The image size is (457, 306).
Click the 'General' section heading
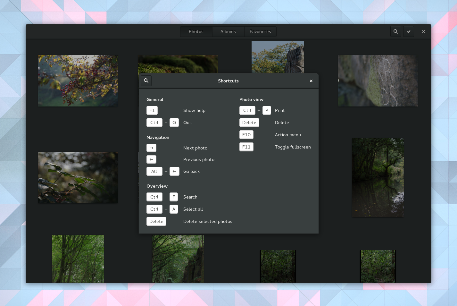(x=155, y=99)
